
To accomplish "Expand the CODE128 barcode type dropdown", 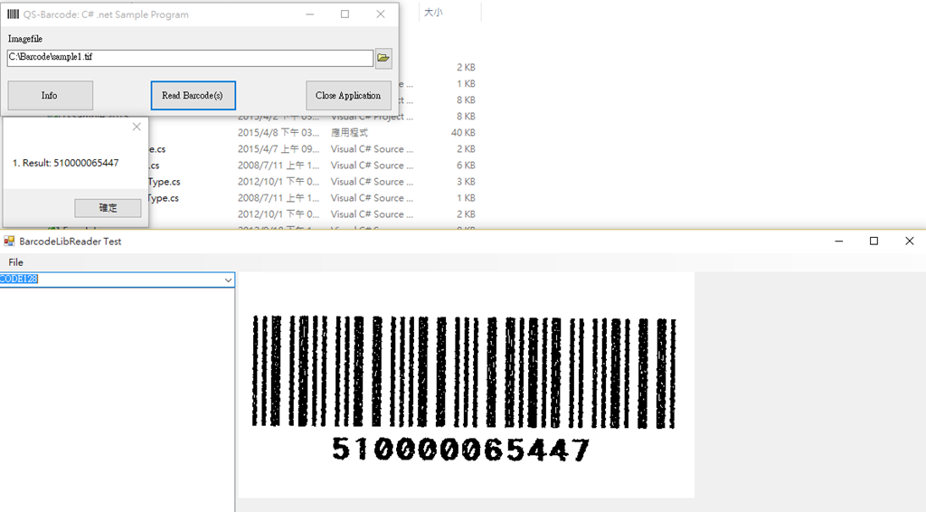I will [228, 280].
